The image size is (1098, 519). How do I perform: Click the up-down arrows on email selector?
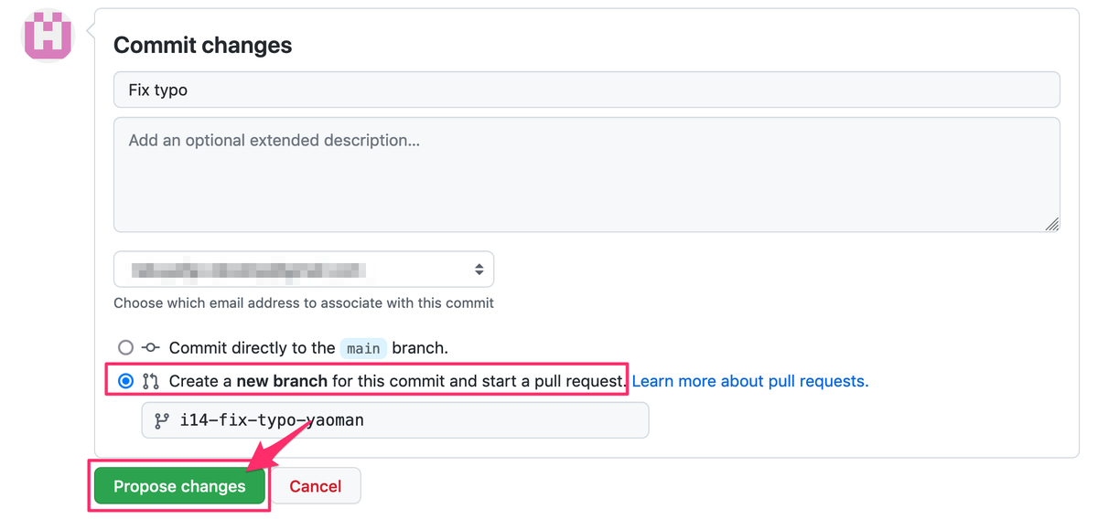pos(479,270)
